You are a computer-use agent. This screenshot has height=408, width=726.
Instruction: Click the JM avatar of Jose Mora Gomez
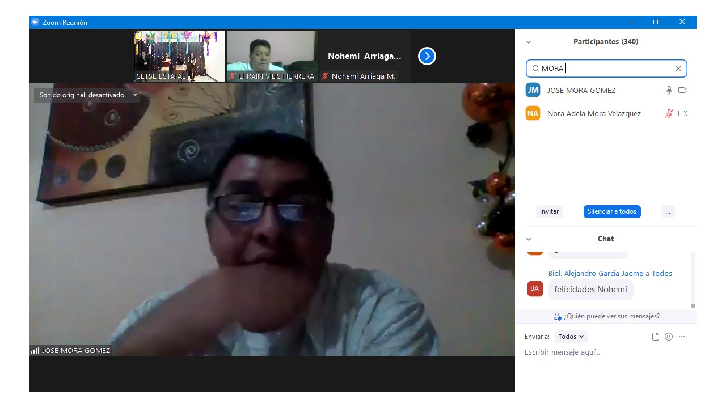[x=533, y=90]
